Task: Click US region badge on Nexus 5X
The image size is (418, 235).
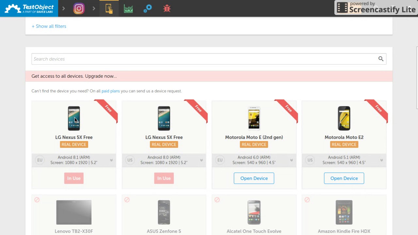Action: (x=130, y=160)
